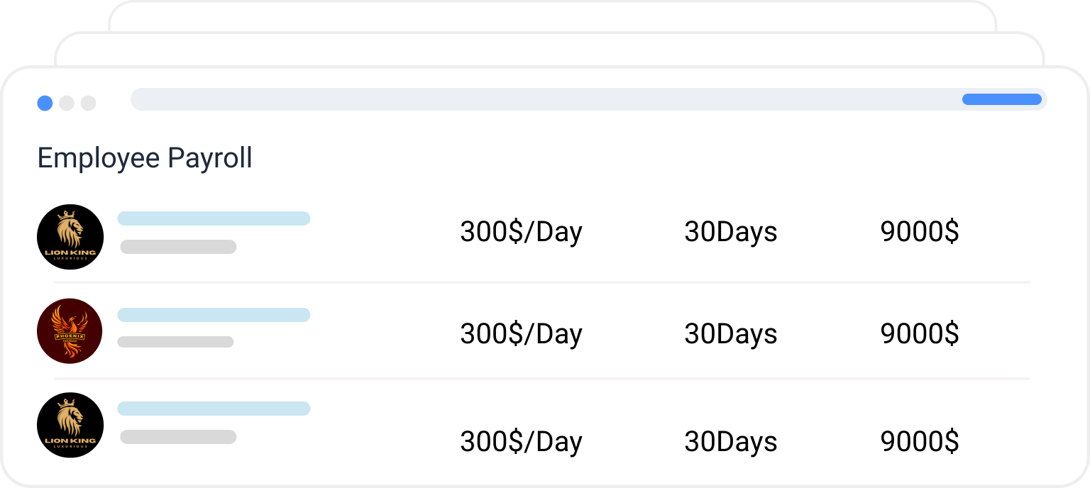1090x488 pixels.
Task: Click 300$/Day rate in the last row
Action: coord(521,442)
